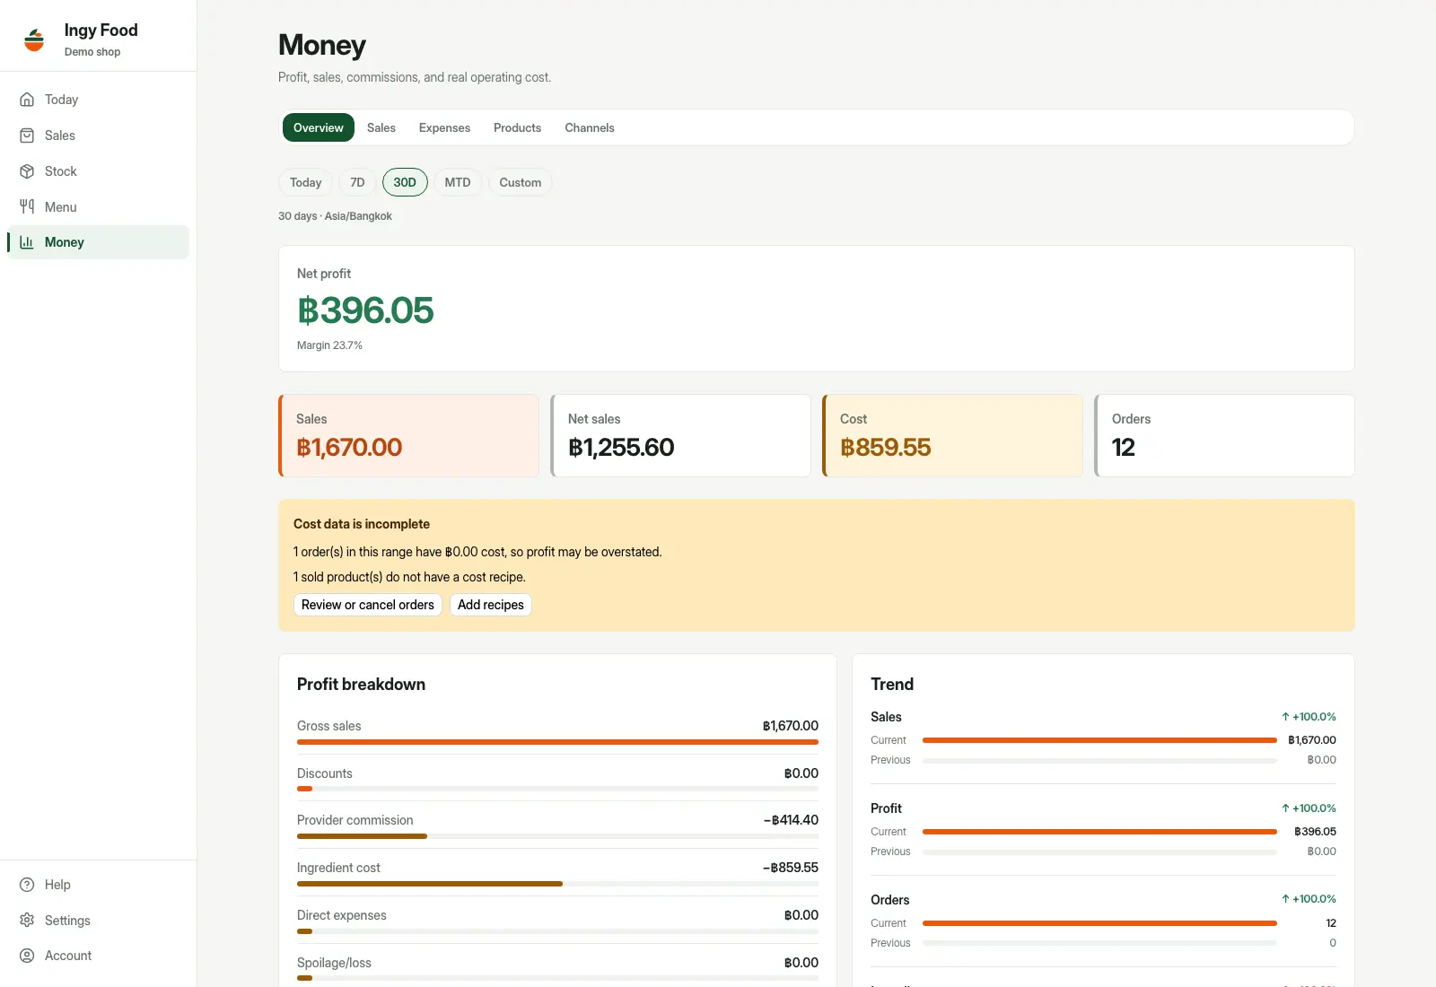Screen dimensions: 1436x987
Task: Click the Net sales ฿1,255.60 card
Action: pyautogui.click(x=681, y=436)
